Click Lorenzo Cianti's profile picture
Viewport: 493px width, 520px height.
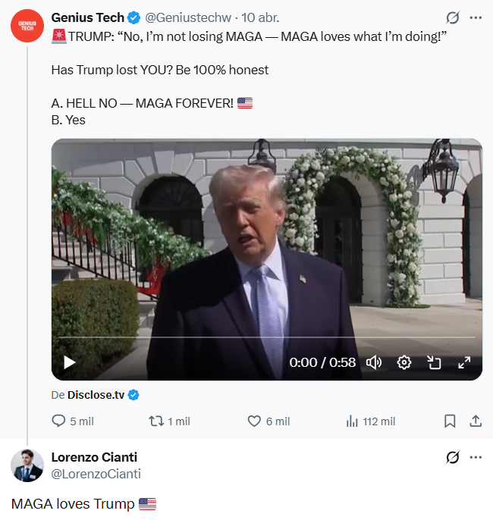tap(27, 465)
